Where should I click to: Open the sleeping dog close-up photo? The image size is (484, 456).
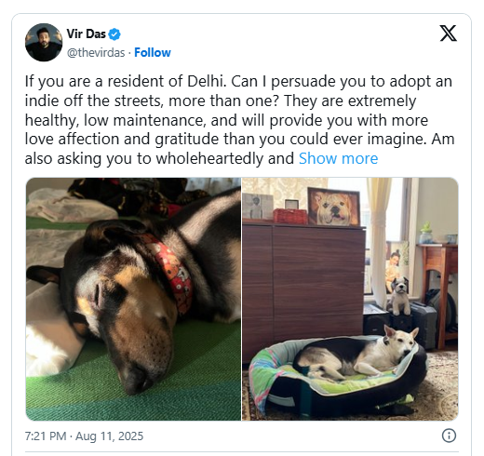(133, 299)
